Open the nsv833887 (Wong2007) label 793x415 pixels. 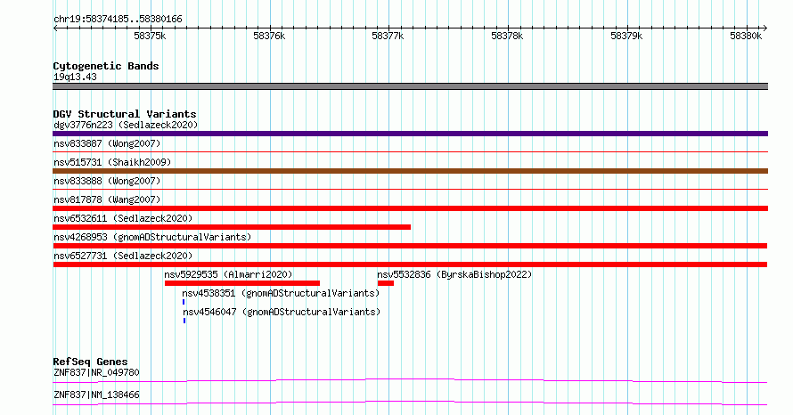(x=107, y=143)
